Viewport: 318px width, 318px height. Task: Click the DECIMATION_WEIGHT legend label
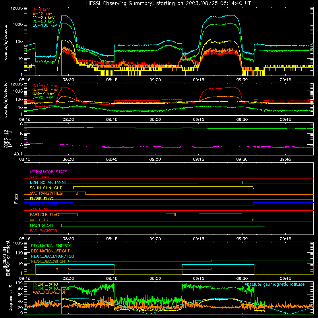pyautogui.click(x=50, y=251)
